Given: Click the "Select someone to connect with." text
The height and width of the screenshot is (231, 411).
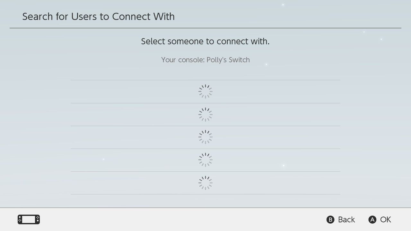Looking at the screenshot, I should 205,41.
